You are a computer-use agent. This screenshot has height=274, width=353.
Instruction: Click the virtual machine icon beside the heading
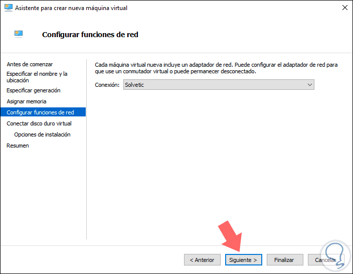[x=19, y=34]
